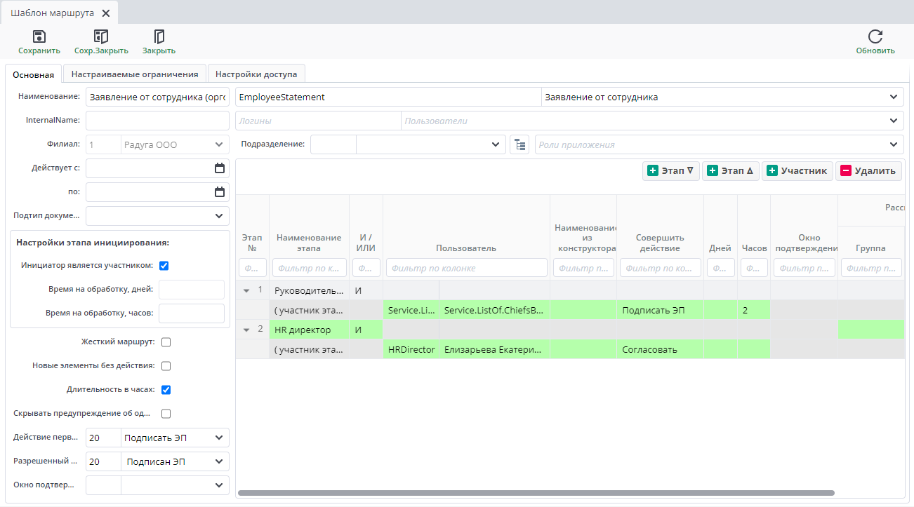The height and width of the screenshot is (507, 914).
Task: Open calendar for the по date field
Action: [219, 192]
